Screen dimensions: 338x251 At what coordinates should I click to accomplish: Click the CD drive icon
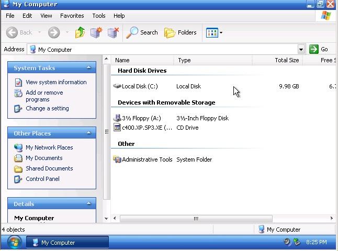coord(117,128)
